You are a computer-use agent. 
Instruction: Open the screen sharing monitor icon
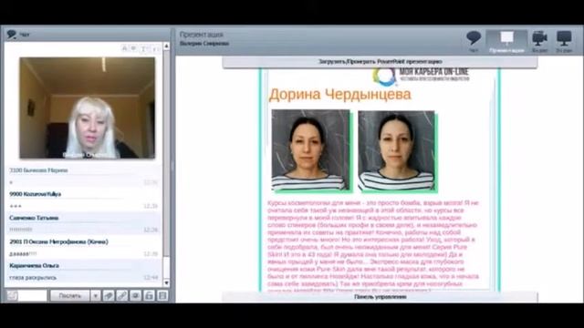point(564,41)
